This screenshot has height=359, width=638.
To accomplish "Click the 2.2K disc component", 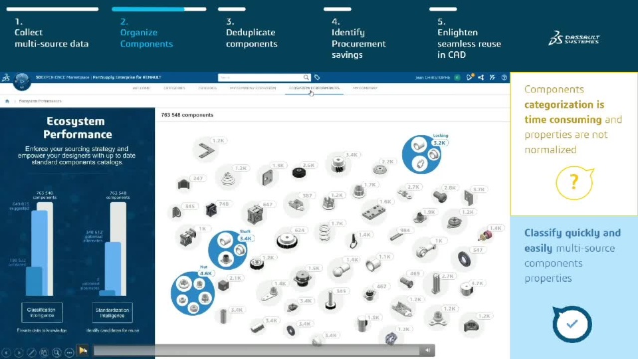I will click(x=379, y=170).
